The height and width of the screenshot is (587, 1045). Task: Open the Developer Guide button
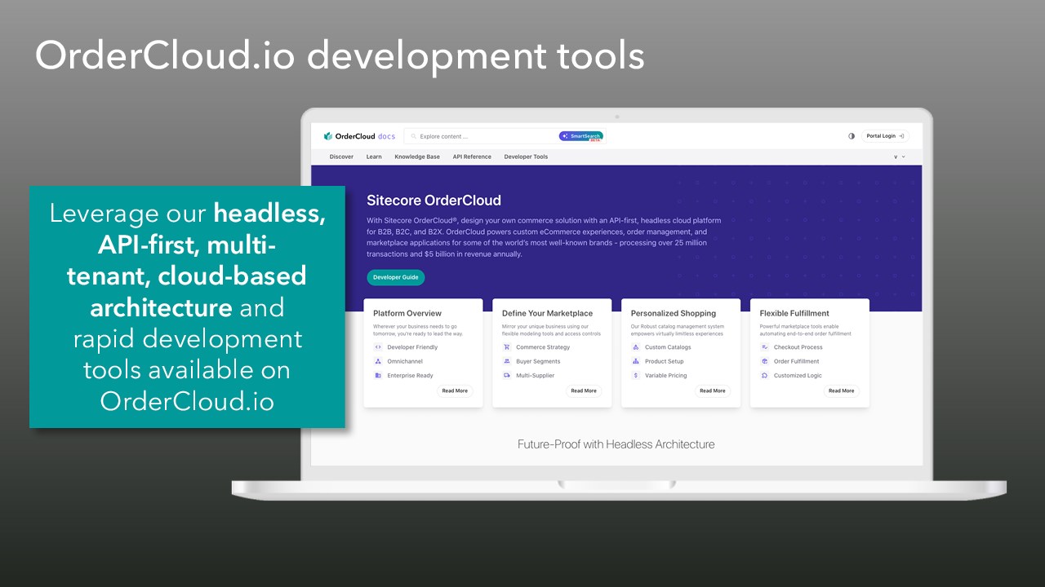tap(396, 277)
